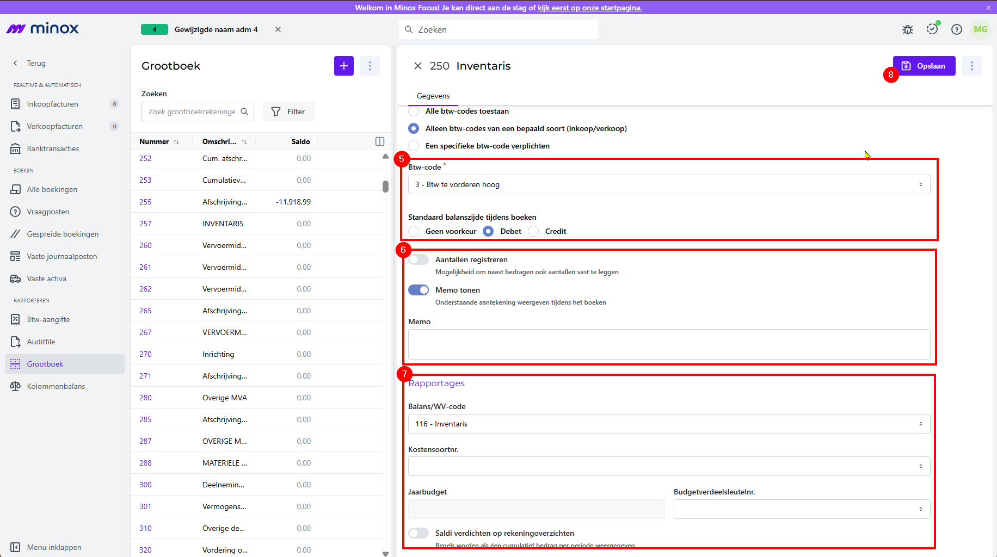Click the grootboek list scrollbar thumb
Viewport: 997px width, 557px height.
coord(385,187)
